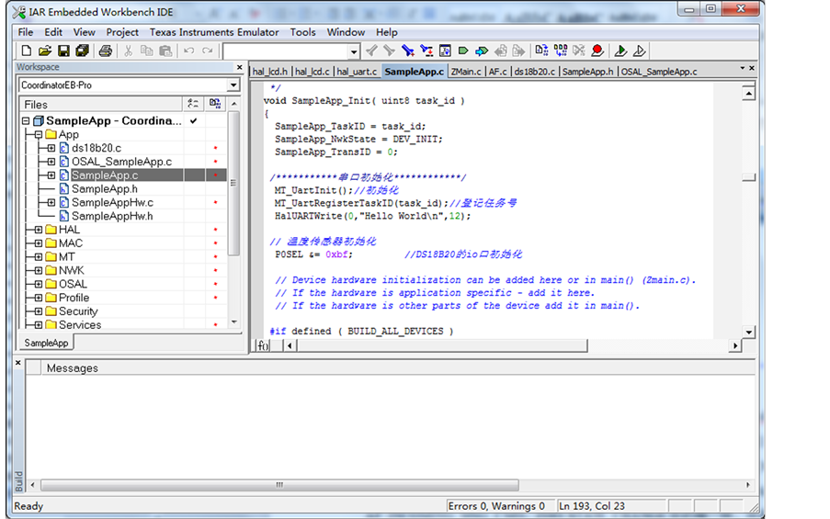This screenshot has height=519, width=830.
Task: Collapse the App folder in workspace tree
Action: pos(38,135)
